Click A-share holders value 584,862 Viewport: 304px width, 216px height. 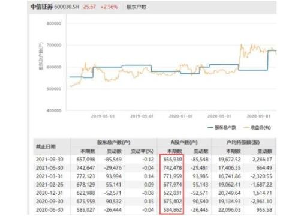click(x=173, y=210)
